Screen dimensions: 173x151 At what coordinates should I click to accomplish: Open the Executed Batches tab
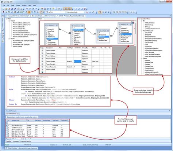[x=26, y=141]
